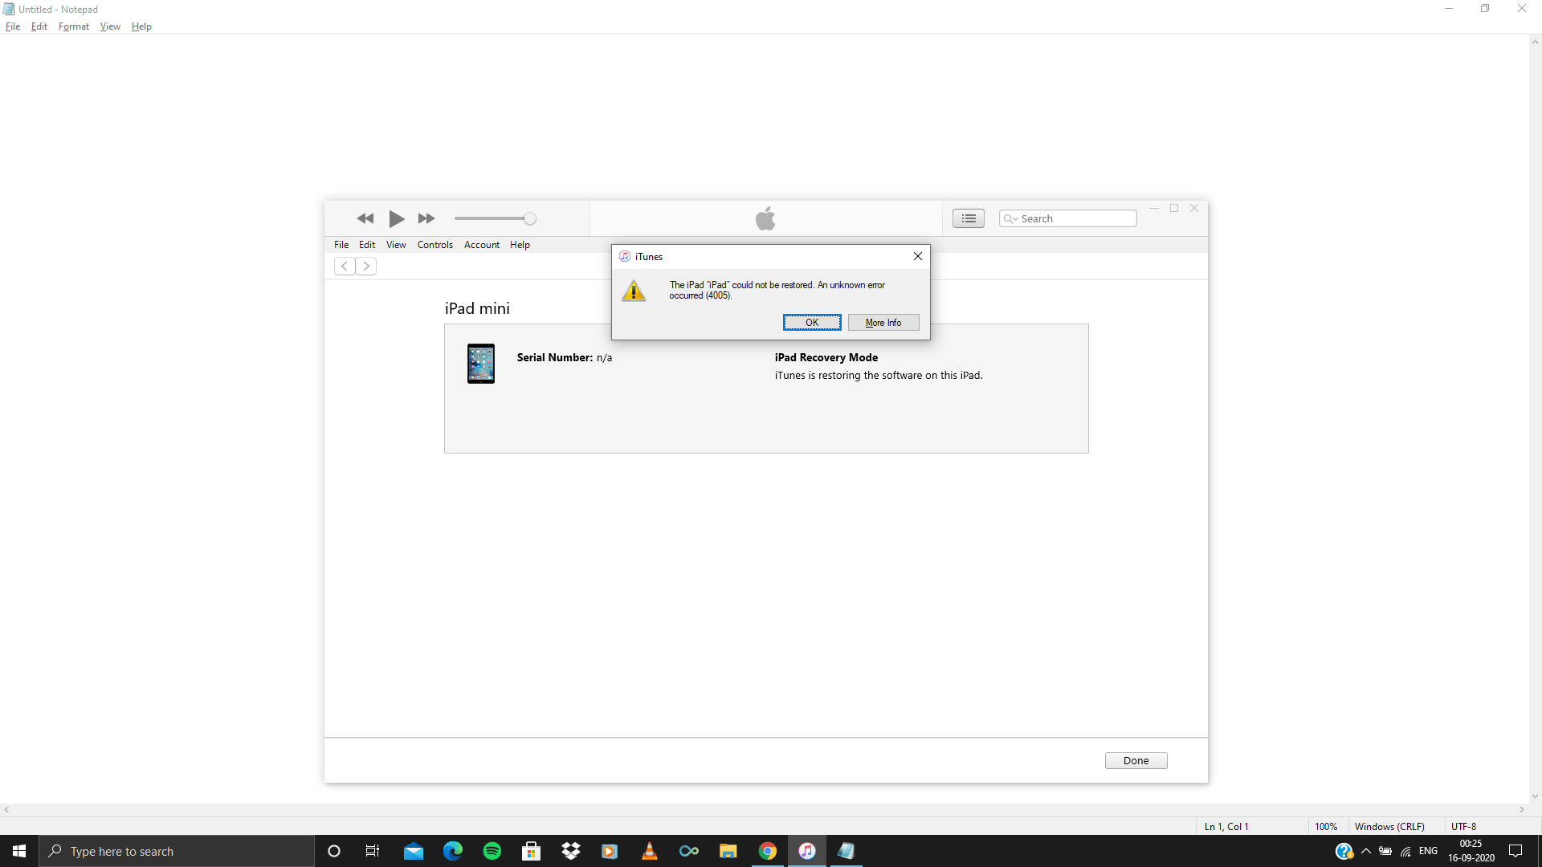Click inside the iTunes search field
Screen dimensions: 1542x867
point(1076,218)
